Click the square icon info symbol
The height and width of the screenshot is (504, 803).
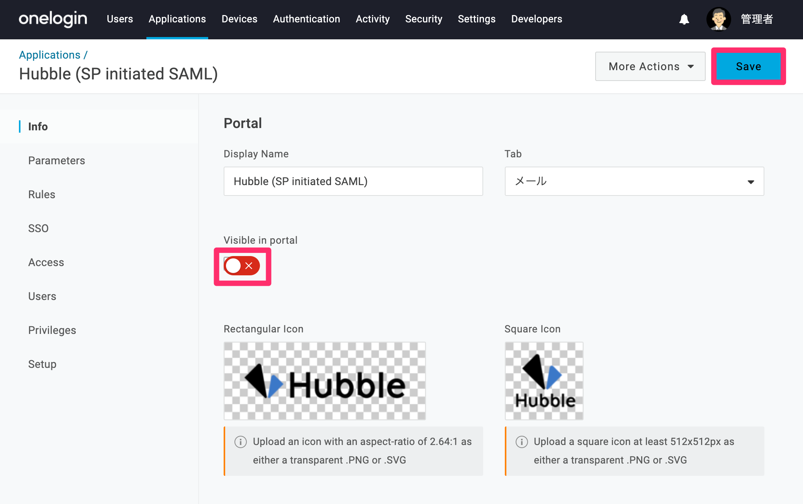[x=521, y=442]
